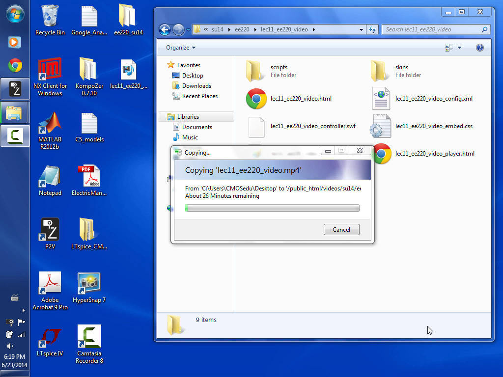503x377 pixels.
Task: Click the NX Client for Windows icon
Action: [x=50, y=71]
